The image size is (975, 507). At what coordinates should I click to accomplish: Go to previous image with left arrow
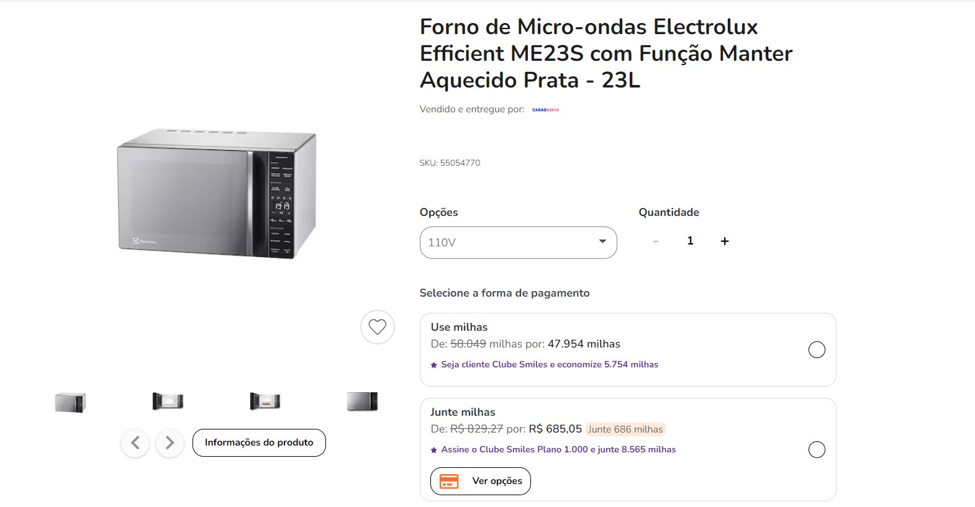pyautogui.click(x=135, y=443)
